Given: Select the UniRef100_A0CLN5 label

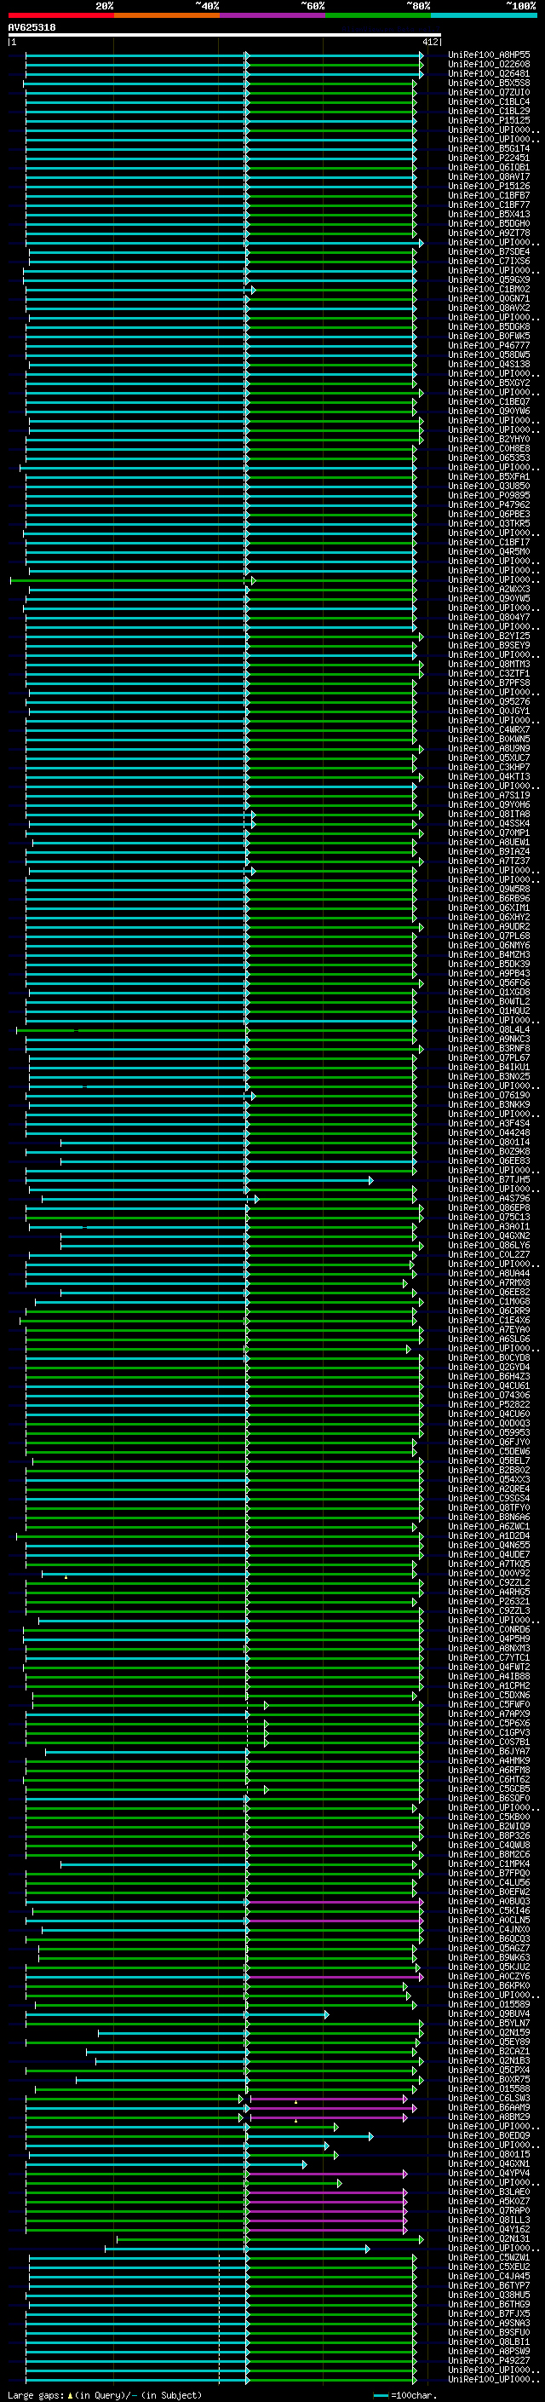Looking at the screenshot, I should coord(489,1920).
